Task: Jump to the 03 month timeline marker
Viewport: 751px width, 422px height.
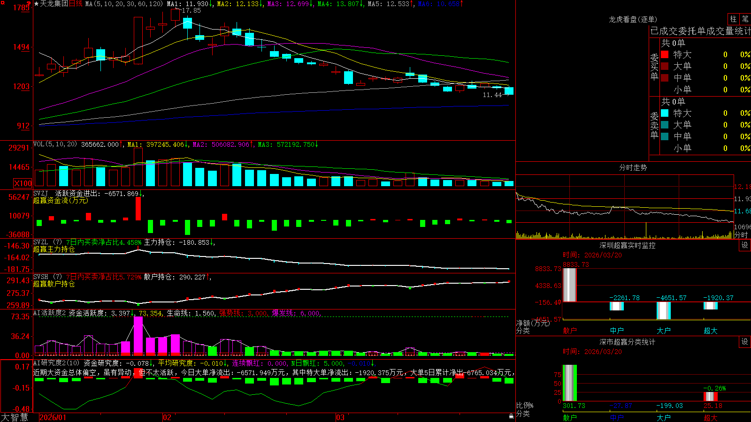Action: 340,417
